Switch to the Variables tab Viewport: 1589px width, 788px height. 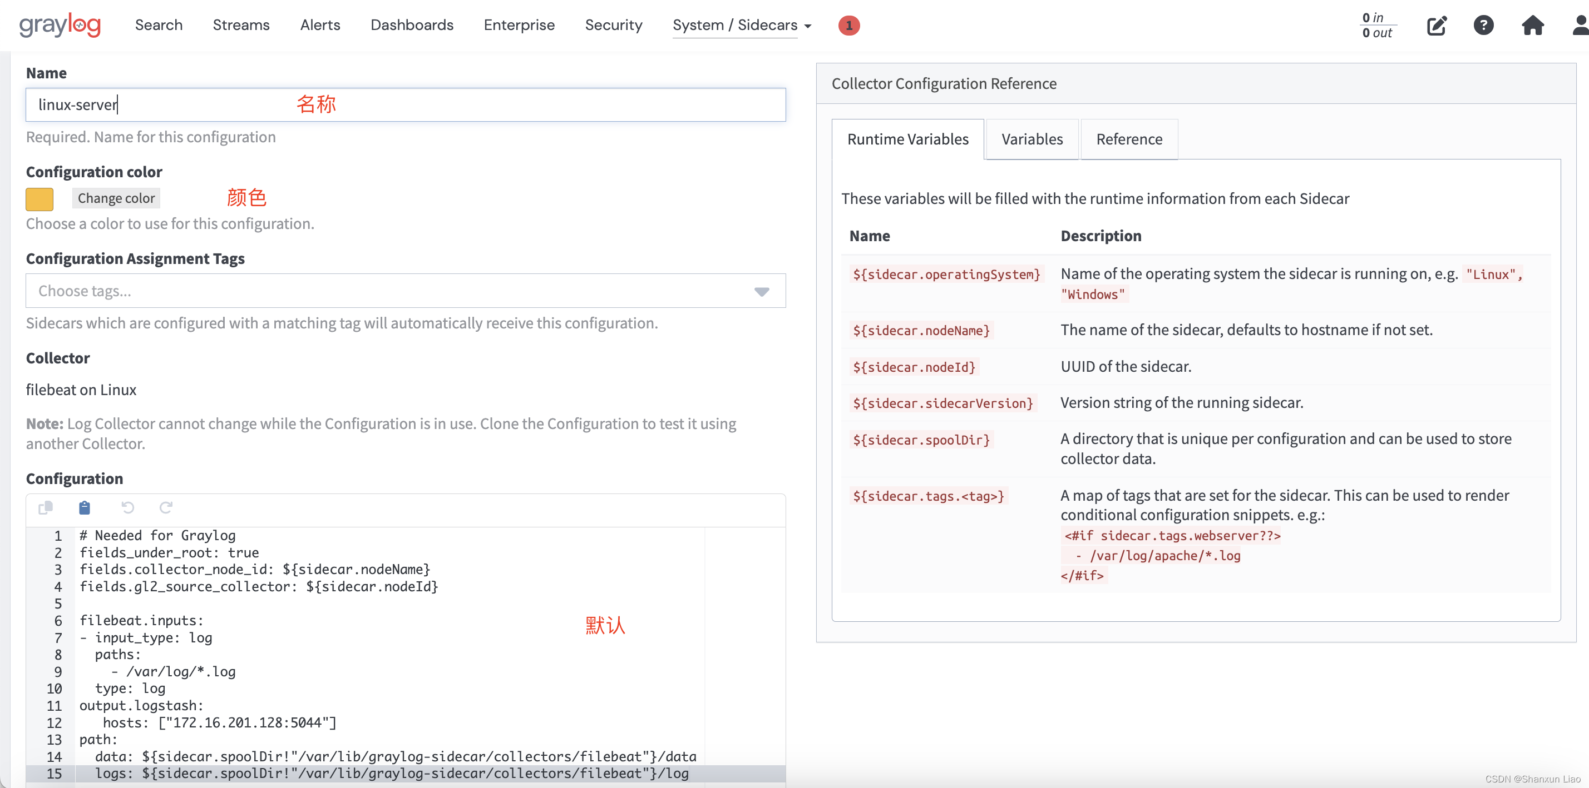(x=1032, y=139)
